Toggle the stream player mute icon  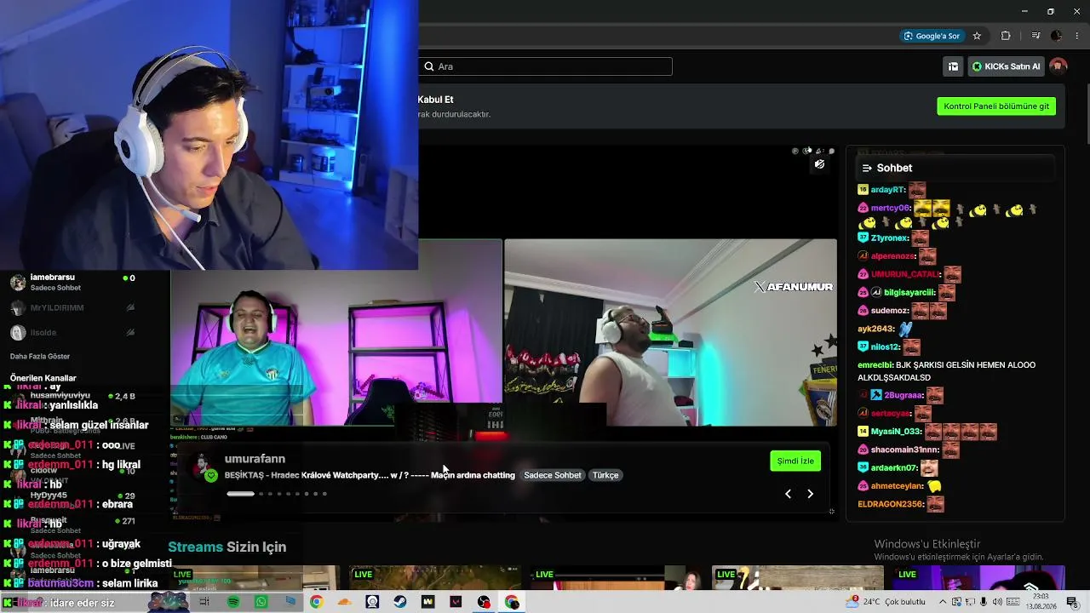click(819, 164)
